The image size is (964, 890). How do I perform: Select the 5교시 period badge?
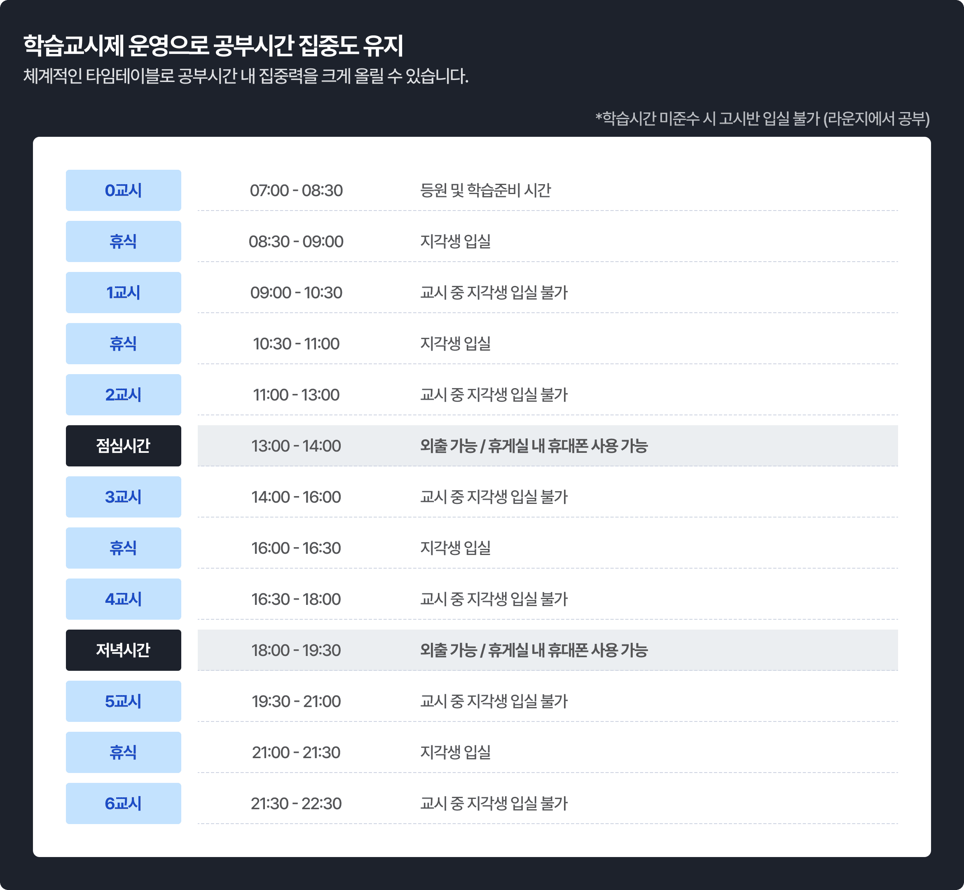click(123, 701)
